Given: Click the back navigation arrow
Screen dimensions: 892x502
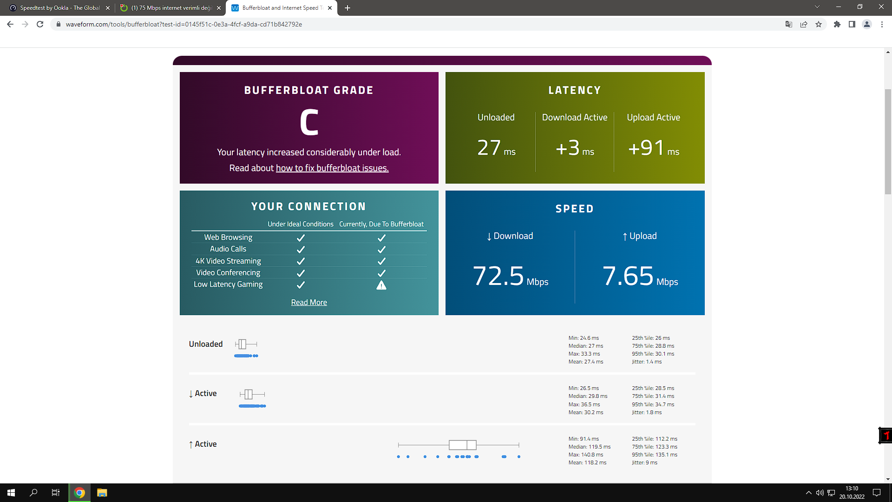Looking at the screenshot, I should point(10,24).
